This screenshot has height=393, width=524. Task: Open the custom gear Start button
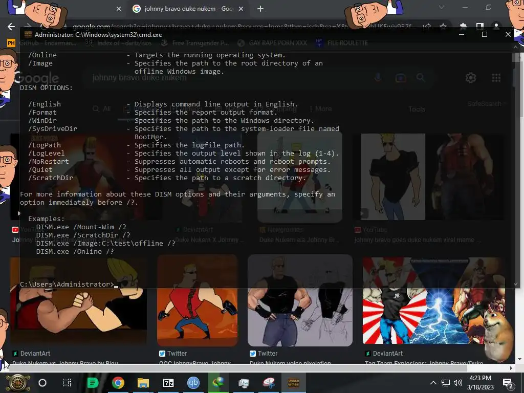coord(18,383)
